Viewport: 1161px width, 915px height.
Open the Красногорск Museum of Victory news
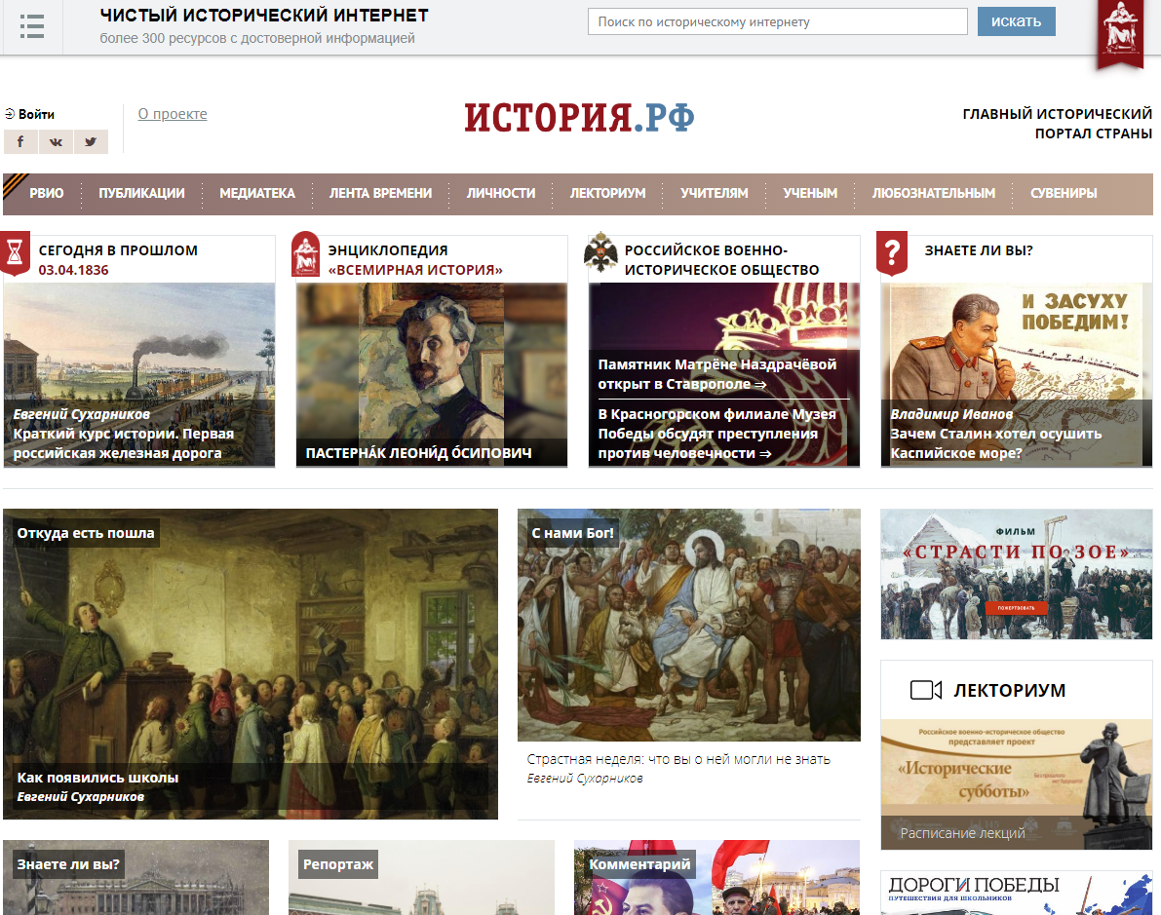click(716, 434)
